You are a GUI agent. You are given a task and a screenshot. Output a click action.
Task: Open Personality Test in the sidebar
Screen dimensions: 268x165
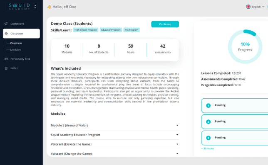pyautogui.click(x=20, y=59)
